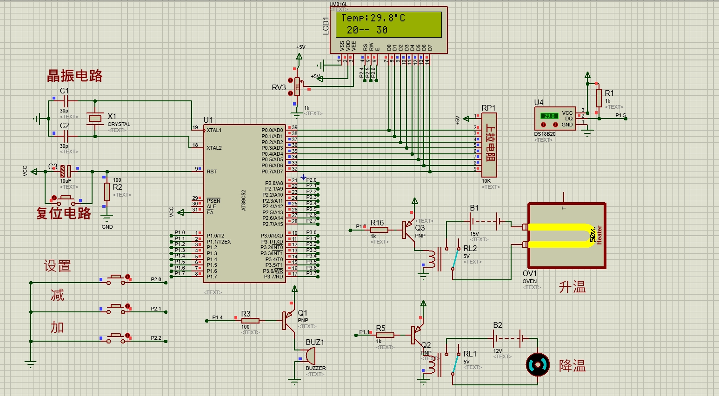
Task: Click the DS18B20 green temperature readout
Action: click(x=549, y=116)
